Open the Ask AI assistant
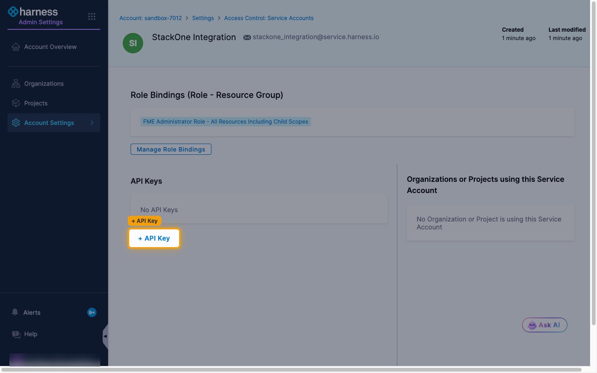Viewport: 597px width, 373px height. (x=544, y=325)
